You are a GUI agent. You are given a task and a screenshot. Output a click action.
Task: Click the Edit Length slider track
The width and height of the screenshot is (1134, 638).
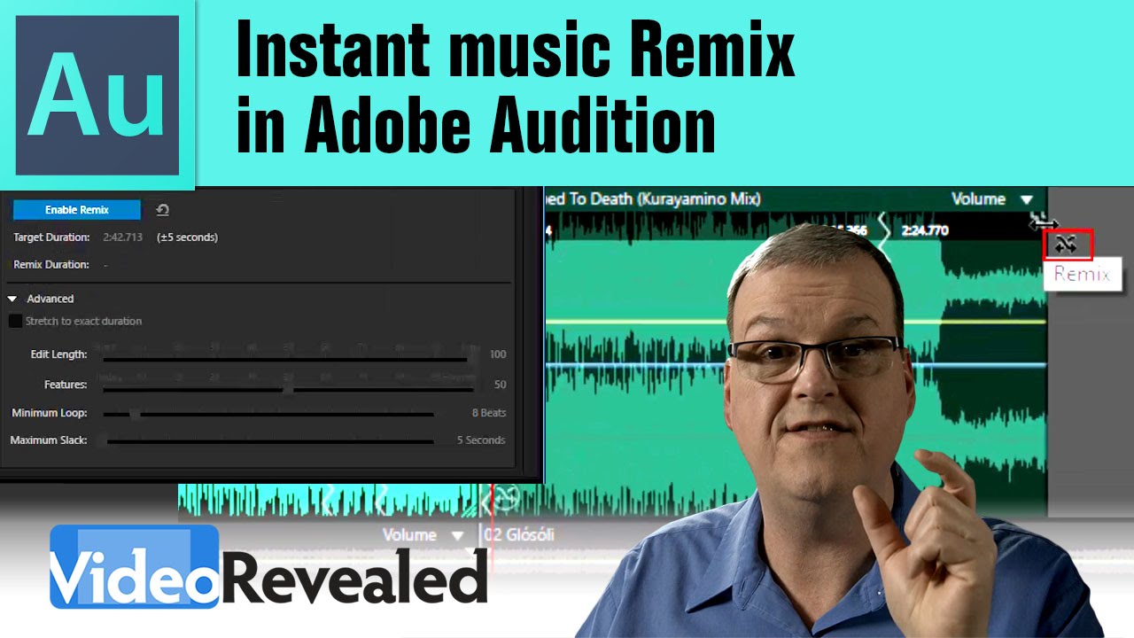[x=284, y=359]
